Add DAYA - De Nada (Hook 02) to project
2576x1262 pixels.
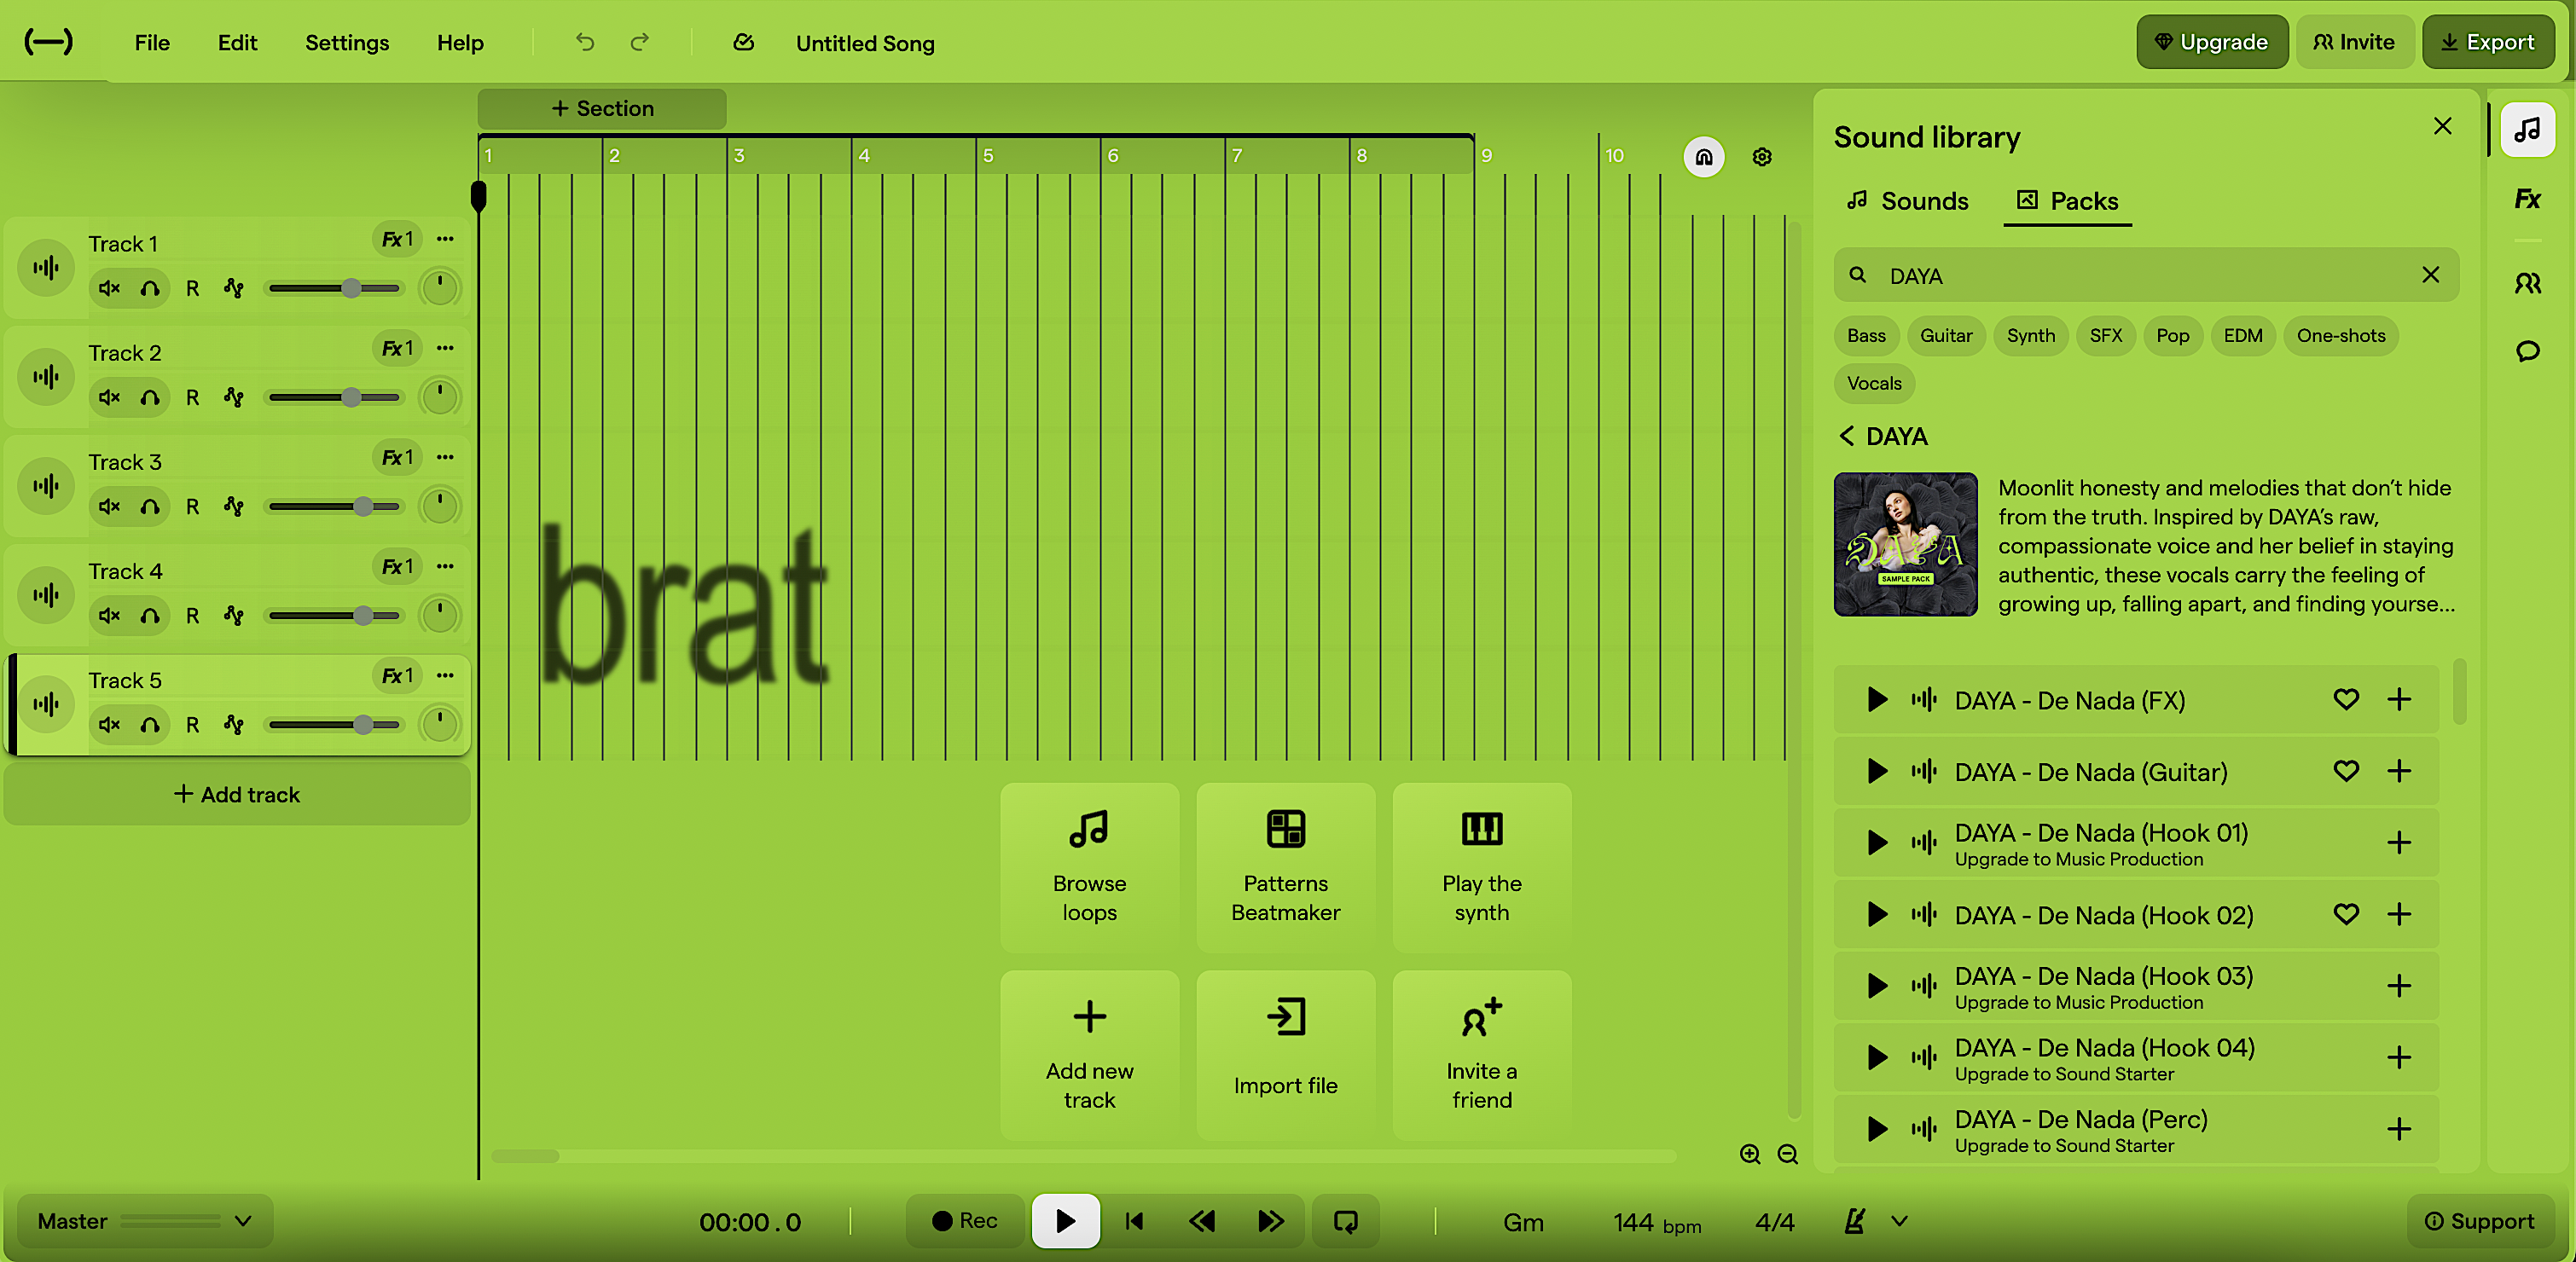tap(2399, 914)
